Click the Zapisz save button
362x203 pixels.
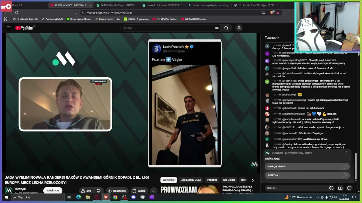pyautogui.click(x=139, y=191)
